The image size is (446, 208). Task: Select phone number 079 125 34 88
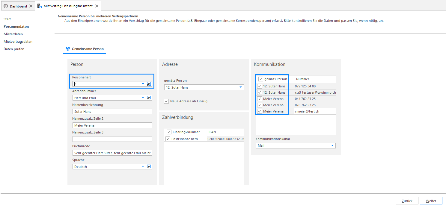[x=305, y=86]
